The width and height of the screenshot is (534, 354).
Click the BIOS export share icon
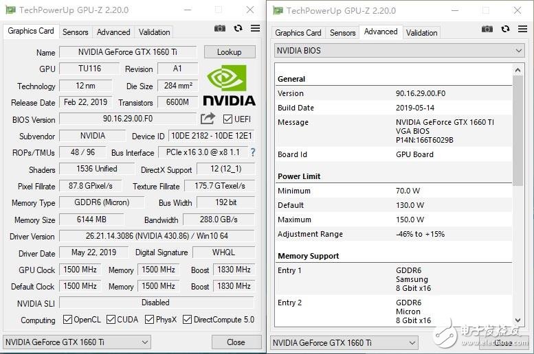pos(208,119)
